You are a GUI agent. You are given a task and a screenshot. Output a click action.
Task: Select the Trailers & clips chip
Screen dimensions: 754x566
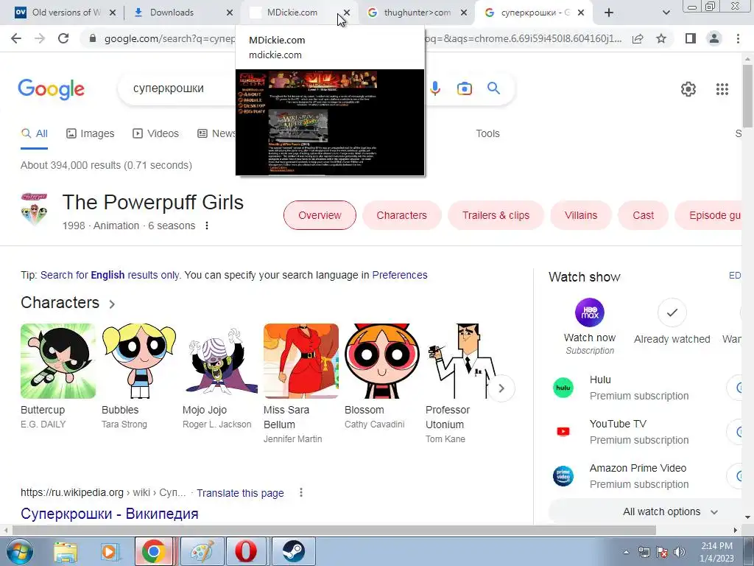pos(496,215)
